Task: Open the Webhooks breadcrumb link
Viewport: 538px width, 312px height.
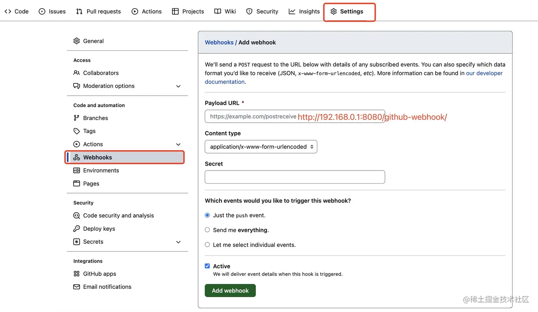Action: [219, 43]
